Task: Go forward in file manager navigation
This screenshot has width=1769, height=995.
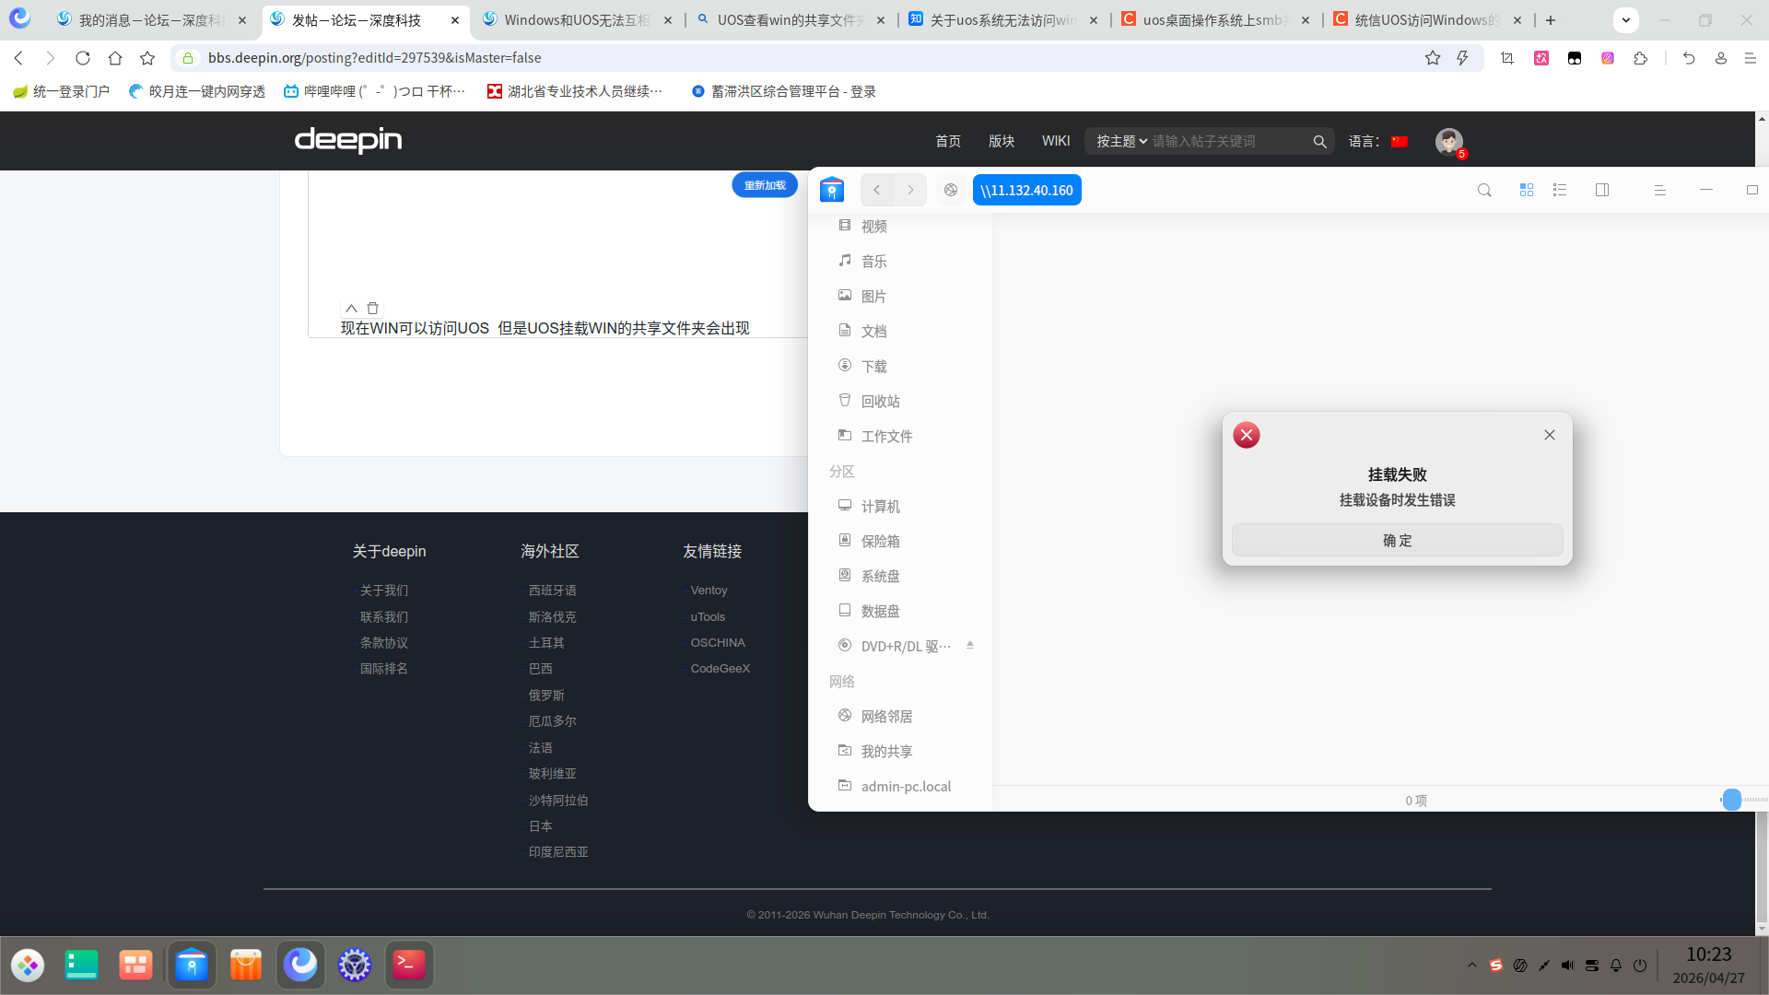Action: pyautogui.click(x=910, y=190)
